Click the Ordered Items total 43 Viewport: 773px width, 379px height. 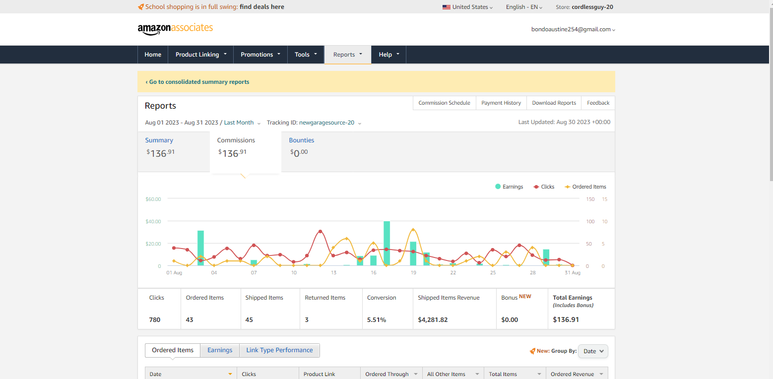190,319
